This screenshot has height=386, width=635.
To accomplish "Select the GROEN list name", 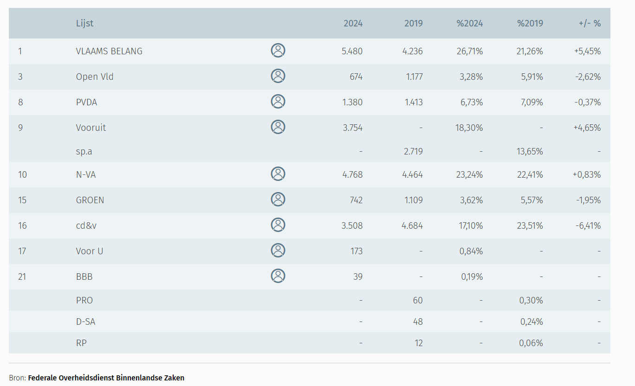I will coord(90,200).
